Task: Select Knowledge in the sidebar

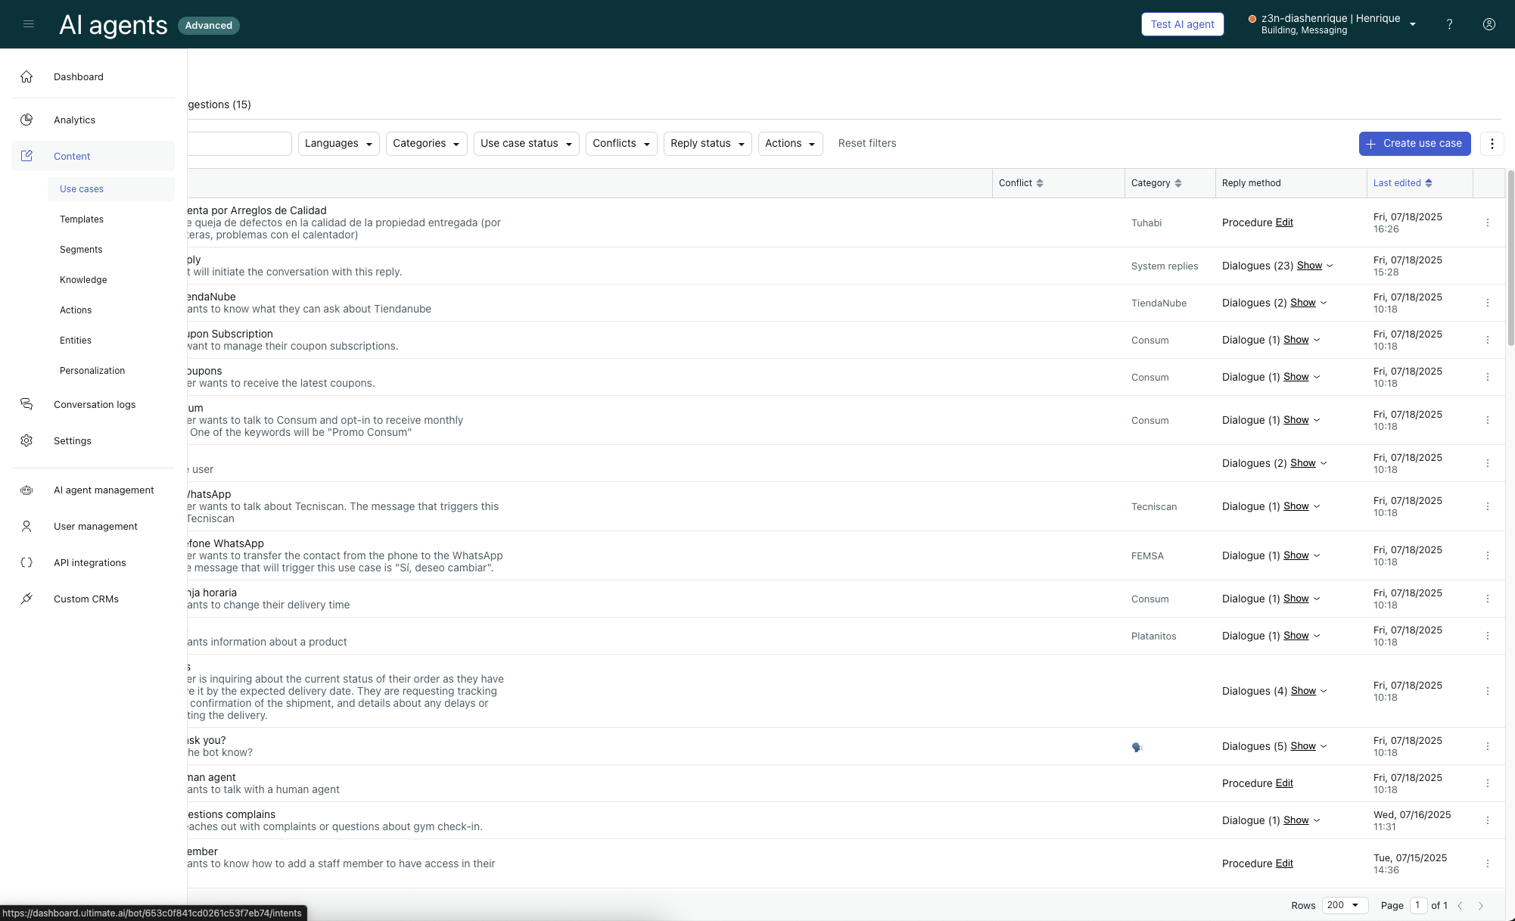Action: point(83,280)
